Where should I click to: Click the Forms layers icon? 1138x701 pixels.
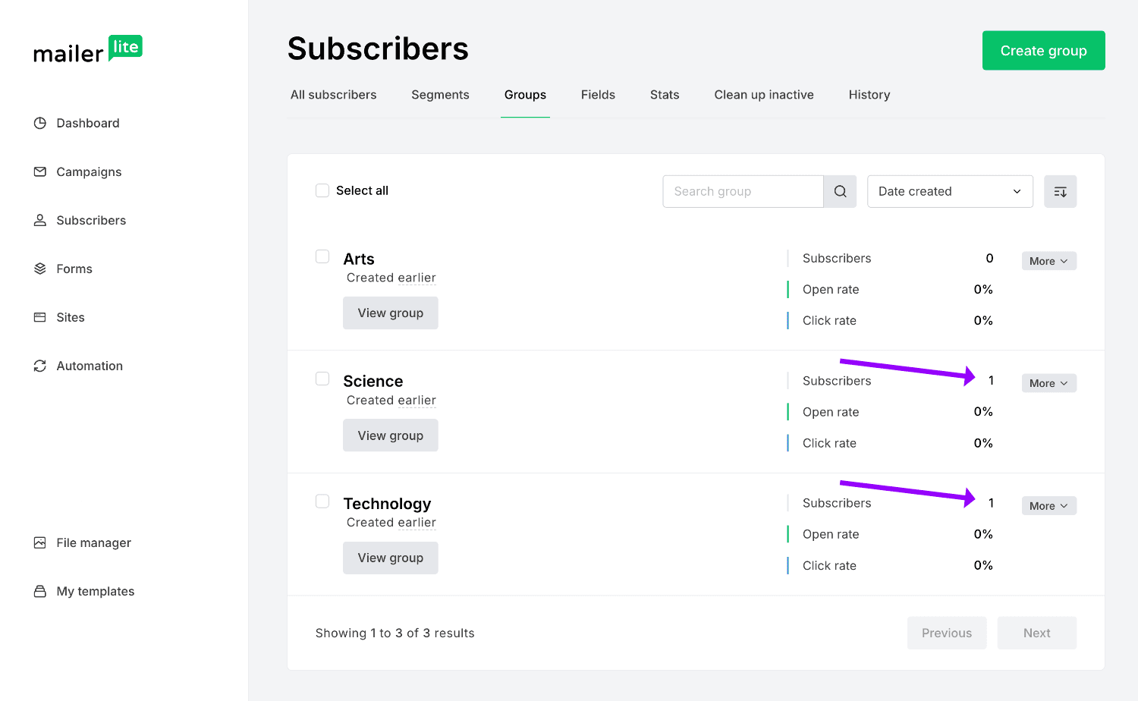[x=40, y=269]
